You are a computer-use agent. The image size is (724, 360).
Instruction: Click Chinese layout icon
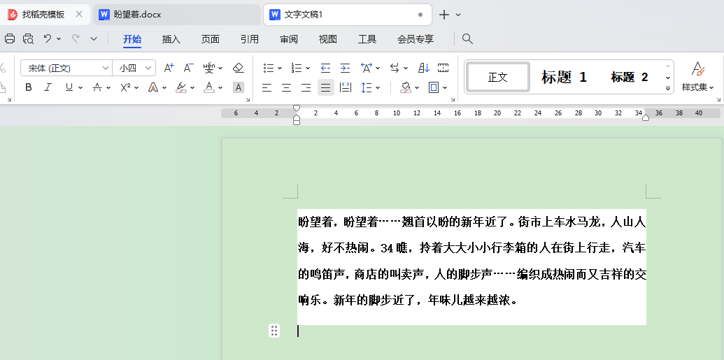point(367,69)
